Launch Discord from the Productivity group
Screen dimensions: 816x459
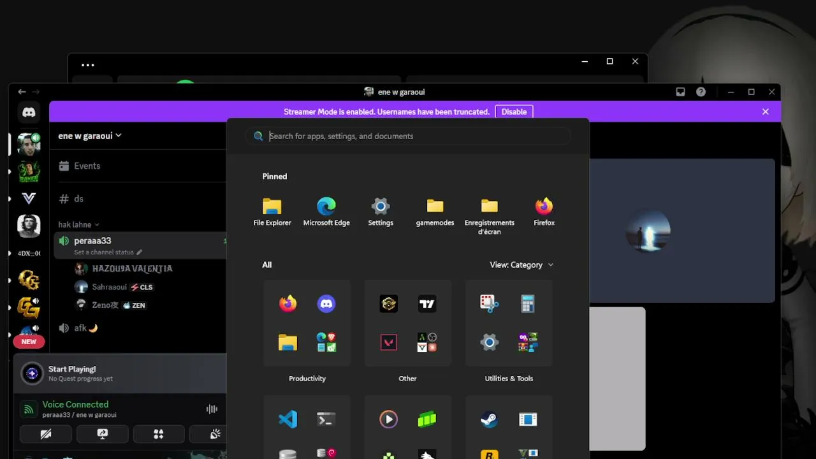tap(326, 304)
